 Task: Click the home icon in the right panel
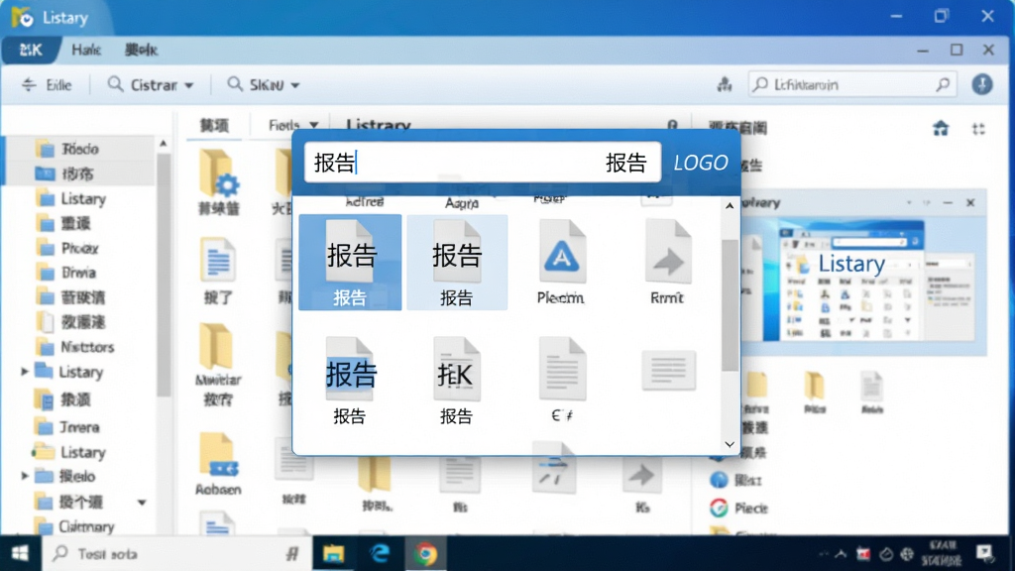941,128
